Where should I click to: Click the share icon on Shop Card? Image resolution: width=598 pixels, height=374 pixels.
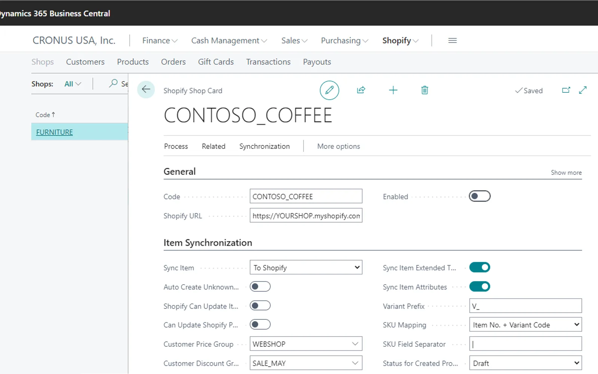[361, 90]
